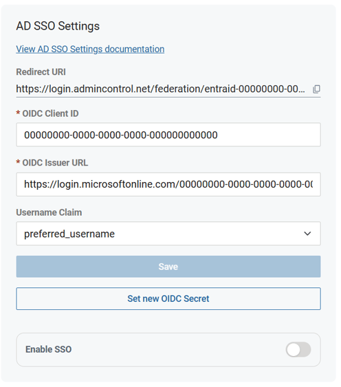Screen dimensions: 341x387
Task: Copy the Redirect URI to clipboard
Action: tap(316, 89)
